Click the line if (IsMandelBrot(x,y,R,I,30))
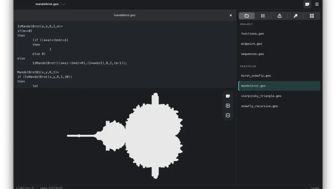 44,77
